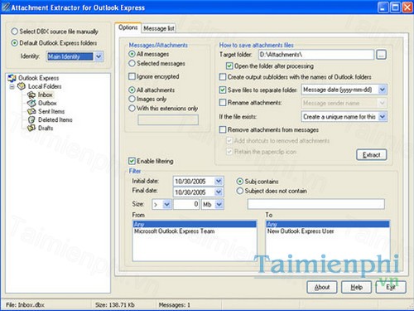Select New Outlook Express User recipient
The image size is (414, 311).
click(x=301, y=231)
